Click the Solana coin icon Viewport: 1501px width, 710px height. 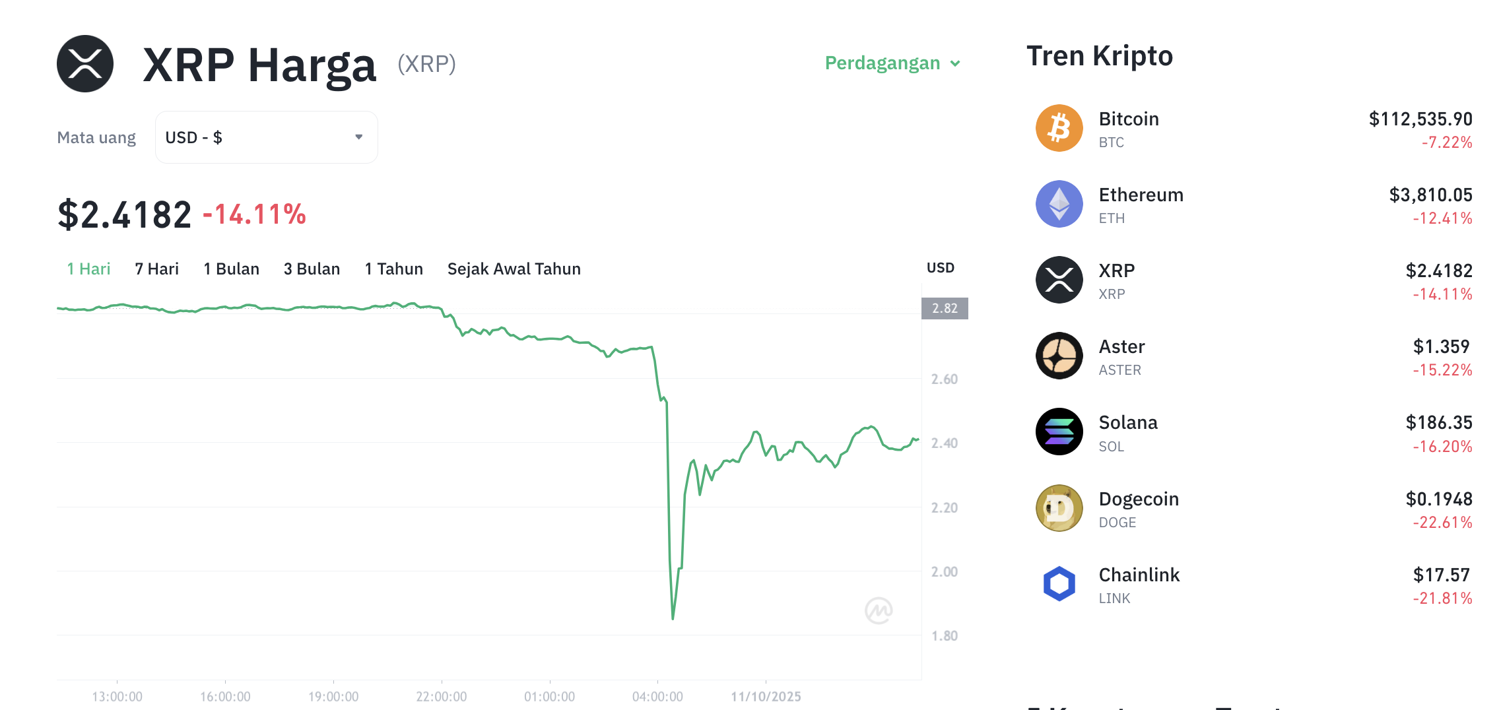point(1059,432)
